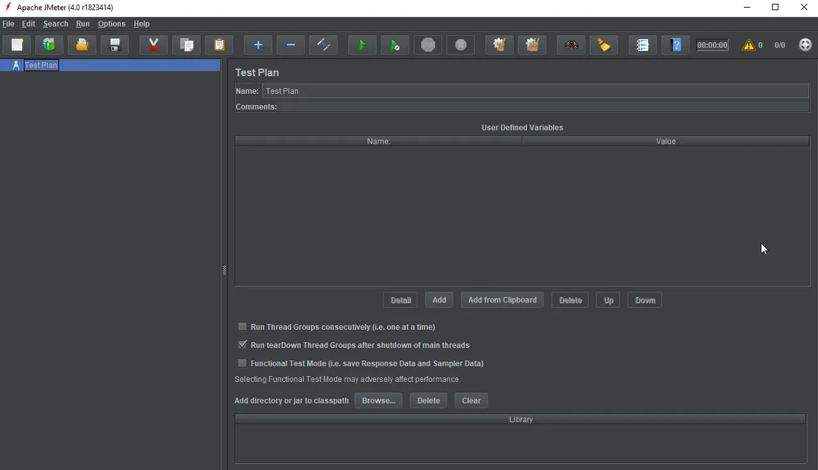This screenshot has width=818, height=470.
Task: Open the Run menu
Action: pos(82,24)
